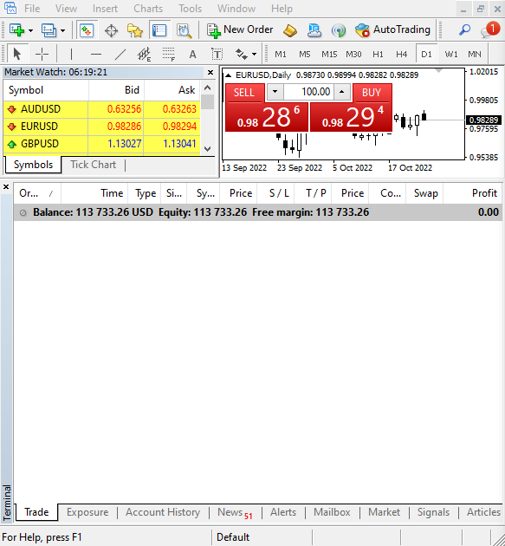Switch chart to H1 timeframe
This screenshot has height=546, width=505.
coord(378,55)
